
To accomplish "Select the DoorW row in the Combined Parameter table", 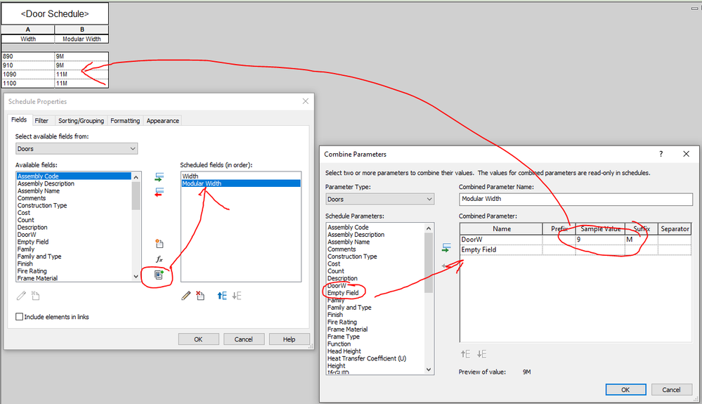I will click(x=576, y=240).
